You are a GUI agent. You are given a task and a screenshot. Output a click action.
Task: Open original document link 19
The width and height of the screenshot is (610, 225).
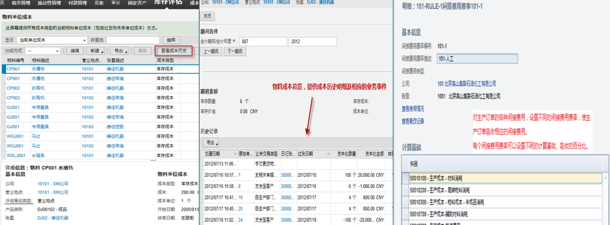point(240,197)
